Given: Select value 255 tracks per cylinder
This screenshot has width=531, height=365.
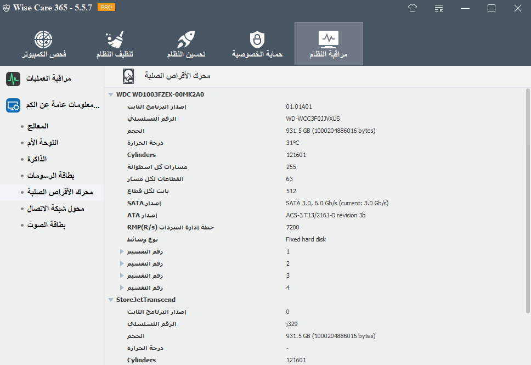Looking at the screenshot, I should click(x=291, y=167).
